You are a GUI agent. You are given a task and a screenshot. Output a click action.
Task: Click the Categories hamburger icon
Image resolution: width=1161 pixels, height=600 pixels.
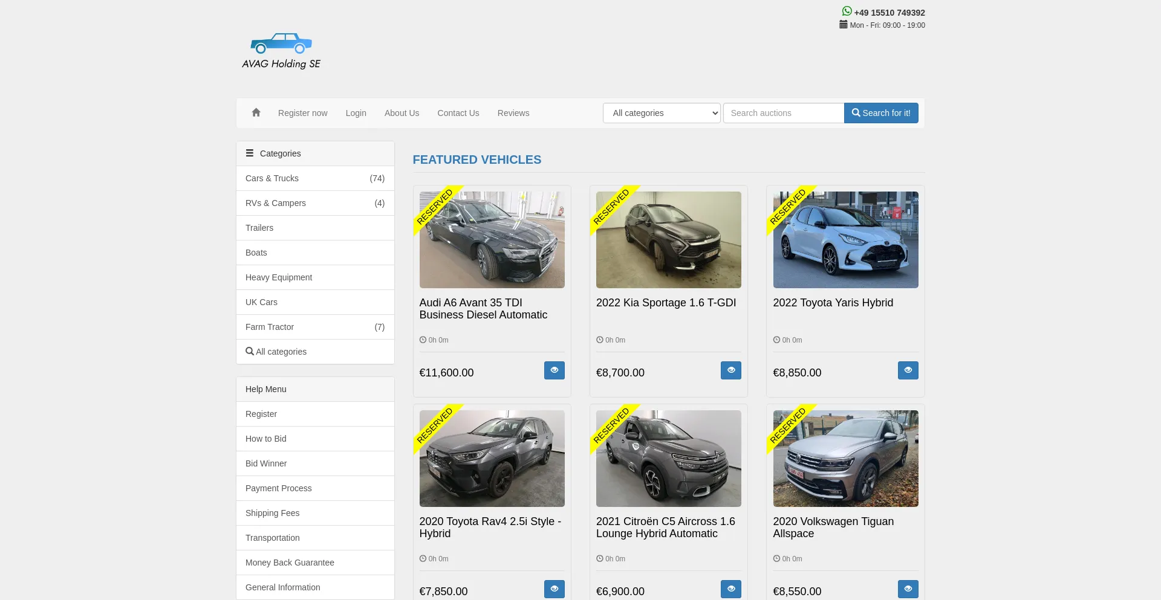250,153
